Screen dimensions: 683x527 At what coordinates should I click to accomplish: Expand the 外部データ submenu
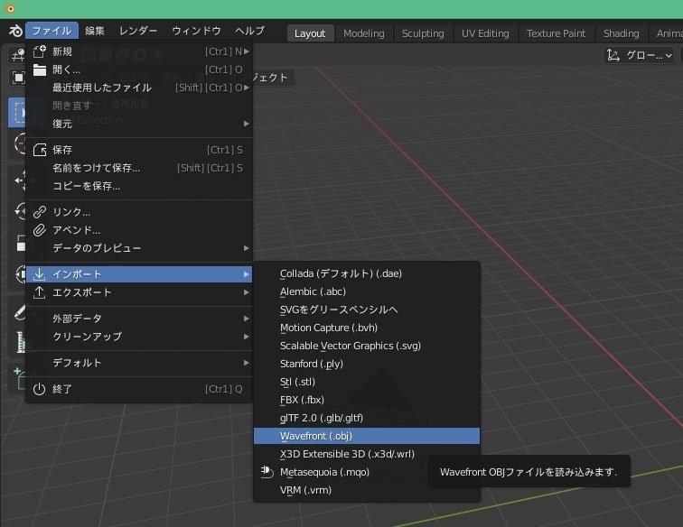coord(139,319)
